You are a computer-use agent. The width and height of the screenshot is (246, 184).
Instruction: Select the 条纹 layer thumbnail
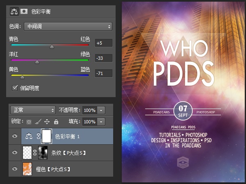pyautogui.click(x=27, y=152)
